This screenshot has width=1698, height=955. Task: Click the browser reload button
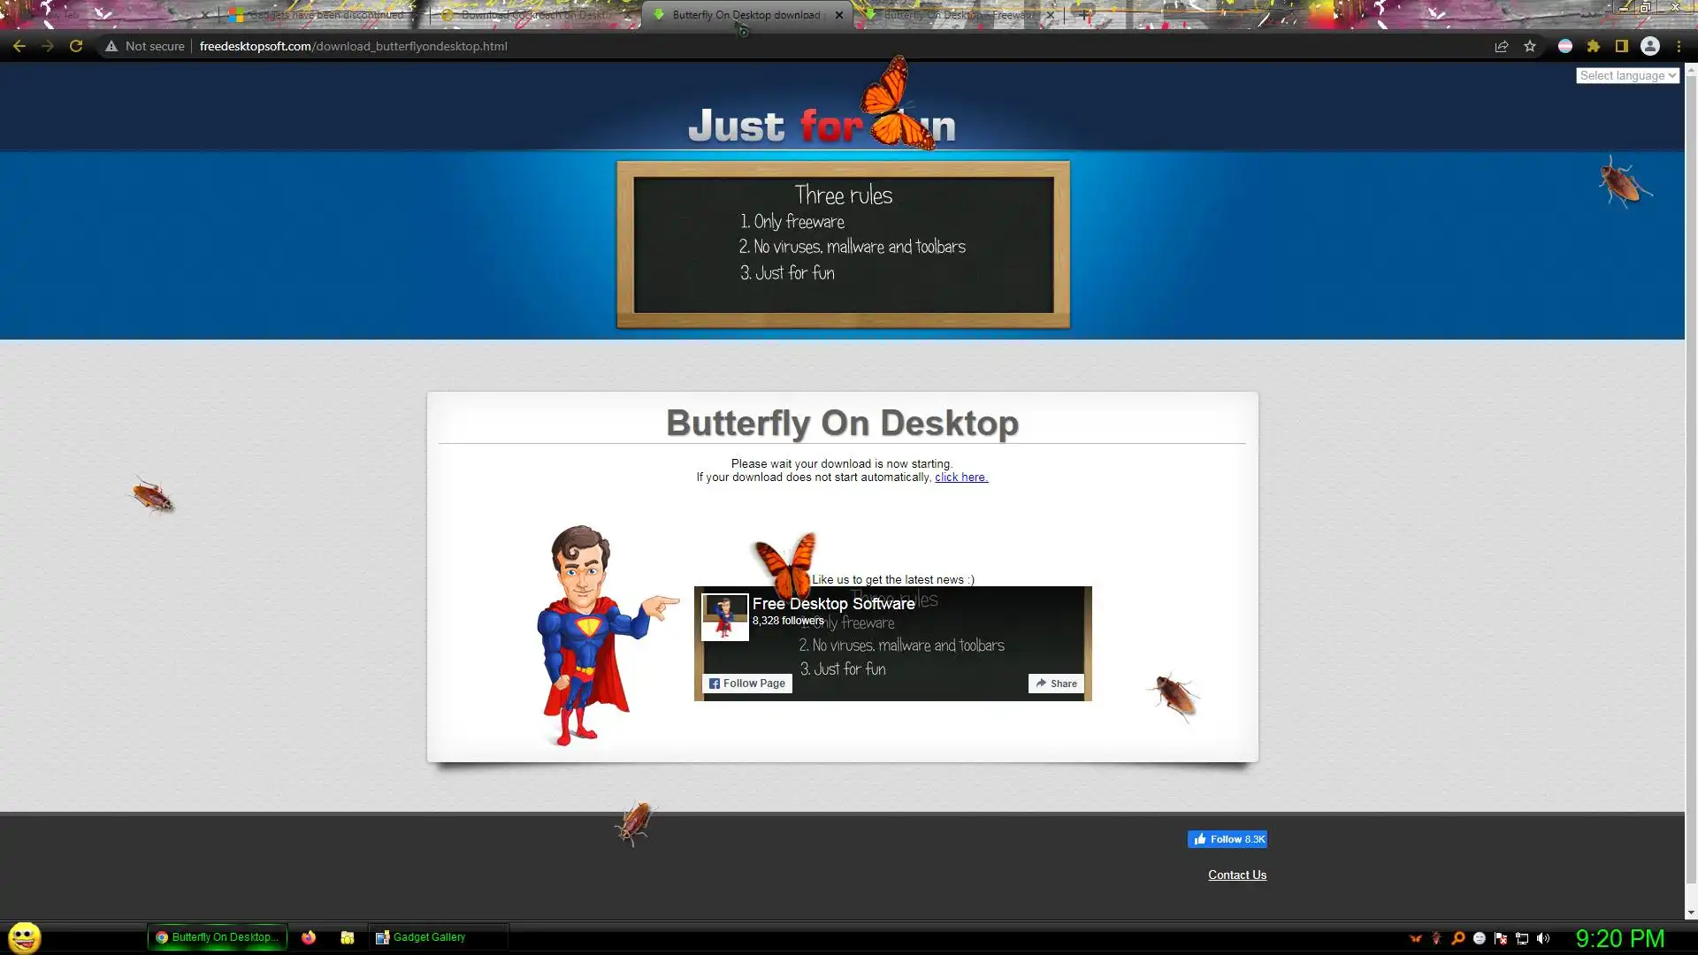(x=76, y=46)
